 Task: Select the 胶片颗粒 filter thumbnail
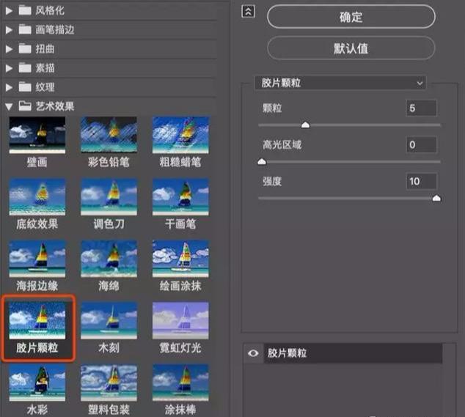[37, 321]
